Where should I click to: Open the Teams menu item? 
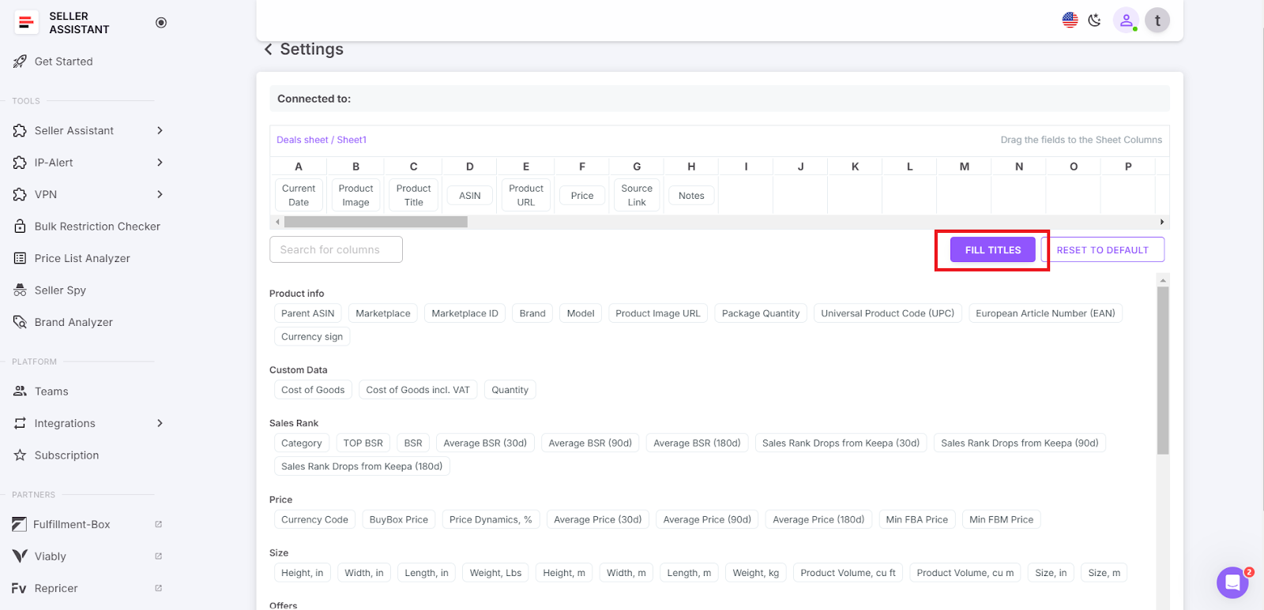click(x=51, y=391)
